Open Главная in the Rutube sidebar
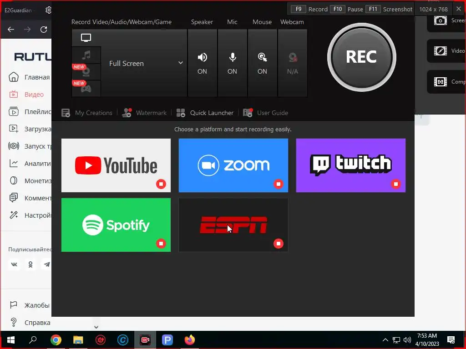 30,77
